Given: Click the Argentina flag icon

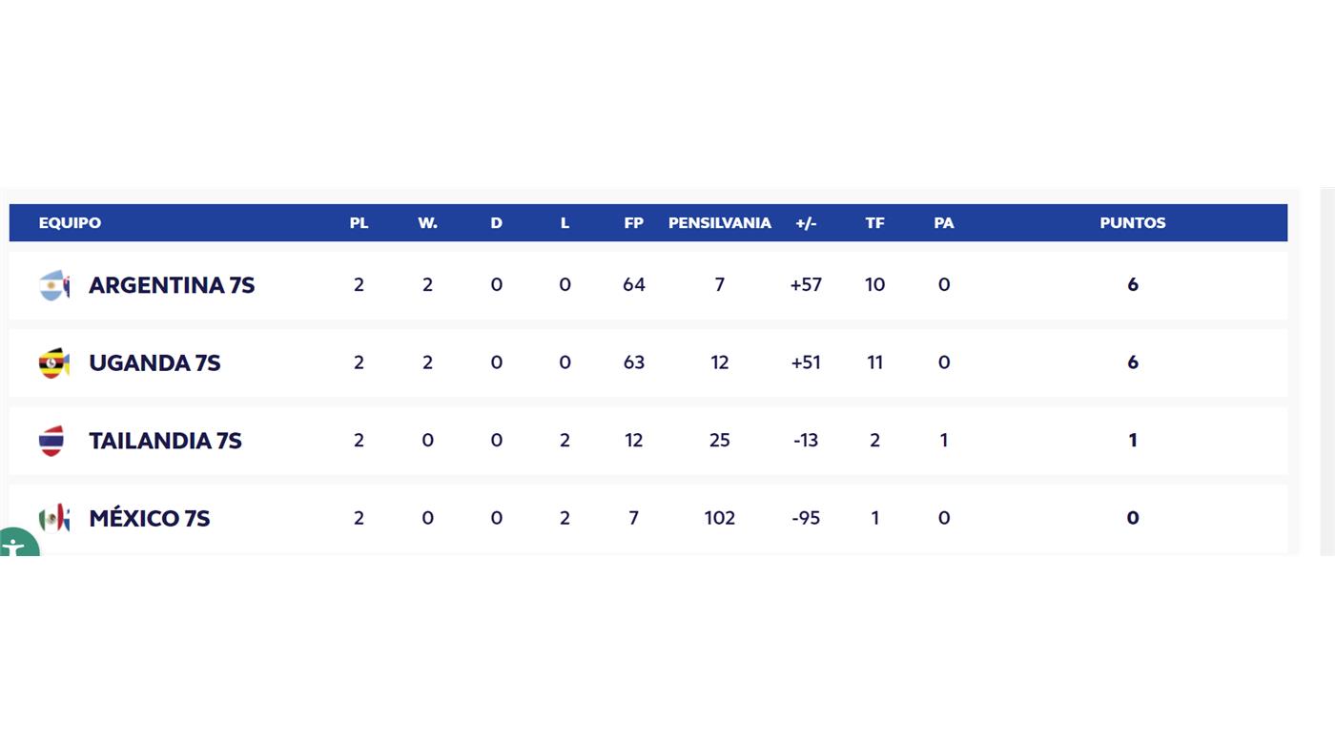Looking at the screenshot, I should (x=54, y=285).
